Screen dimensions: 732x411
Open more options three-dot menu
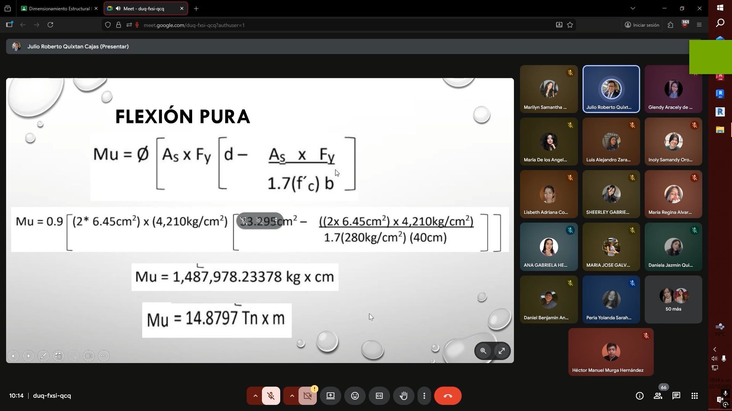pos(424,396)
